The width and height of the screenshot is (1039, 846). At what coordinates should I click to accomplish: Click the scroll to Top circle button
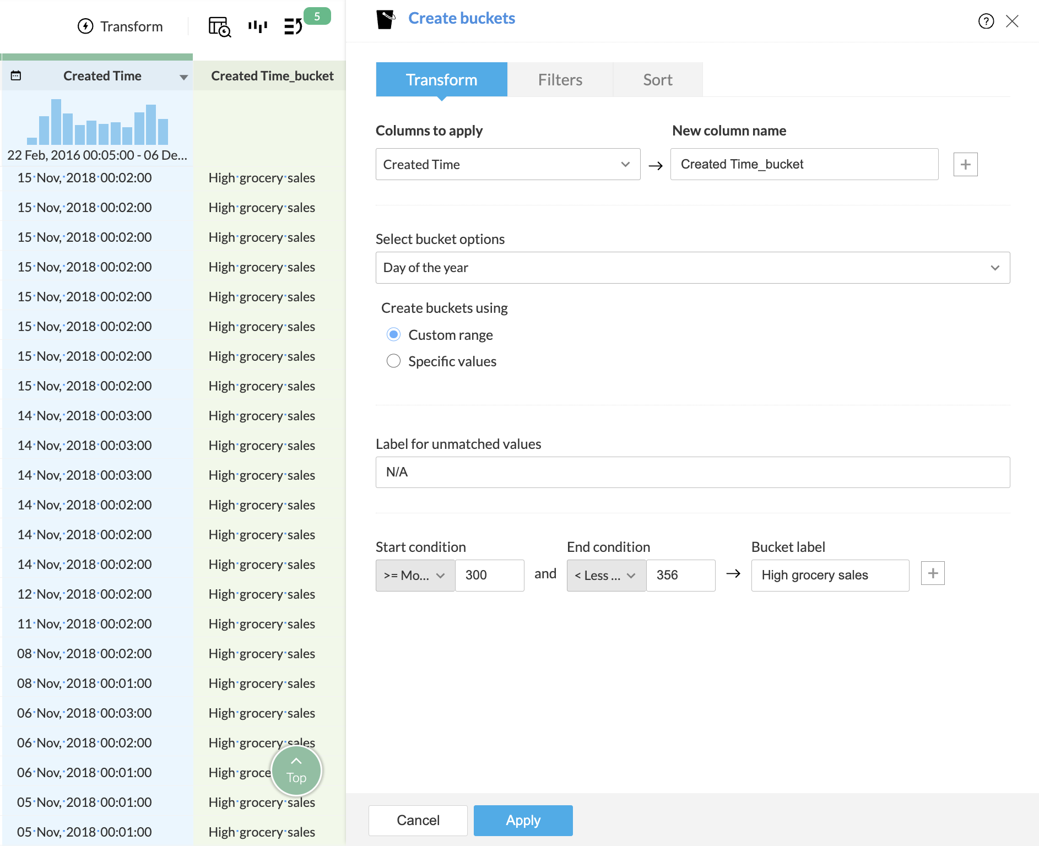pyautogui.click(x=296, y=771)
